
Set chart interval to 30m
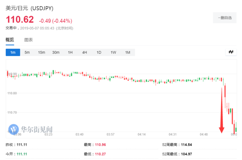coord(56,52)
